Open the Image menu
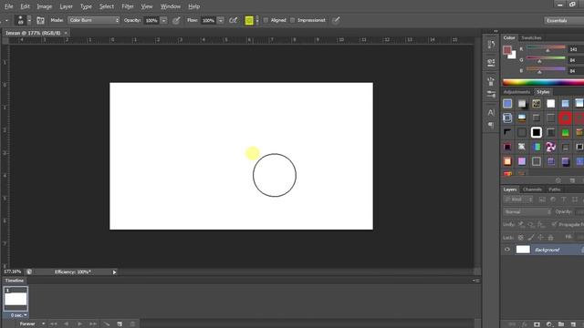 [x=45, y=6]
